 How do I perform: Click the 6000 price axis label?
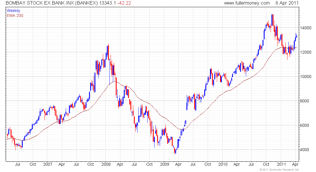click(304, 125)
